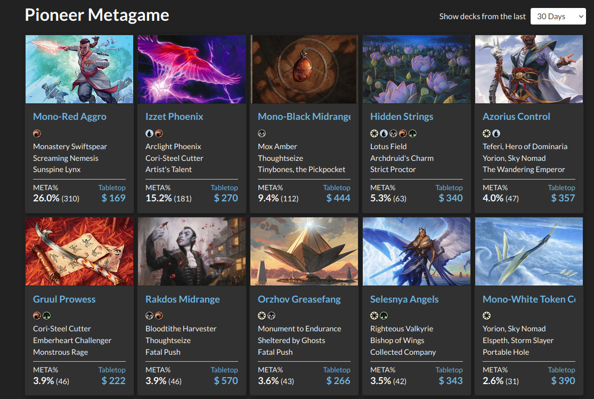594x399 pixels.
Task: Open the Azorius Control deck link
Action: click(516, 117)
